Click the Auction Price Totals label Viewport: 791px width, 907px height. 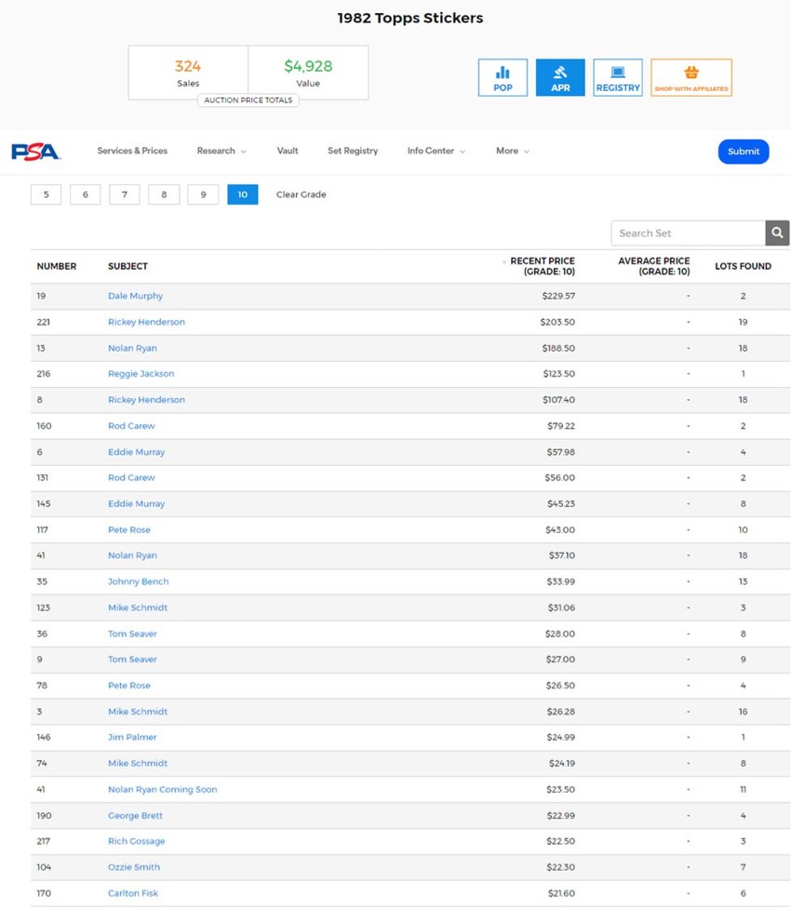pyautogui.click(x=248, y=100)
